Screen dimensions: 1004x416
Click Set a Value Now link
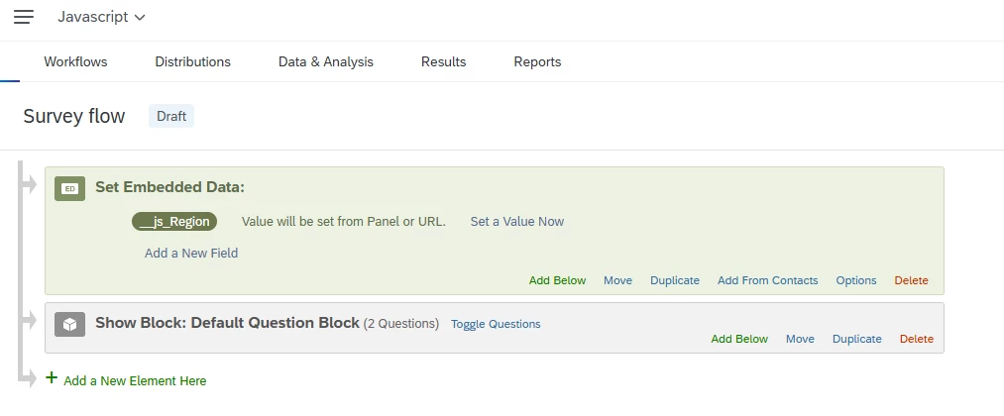coord(517,222)
